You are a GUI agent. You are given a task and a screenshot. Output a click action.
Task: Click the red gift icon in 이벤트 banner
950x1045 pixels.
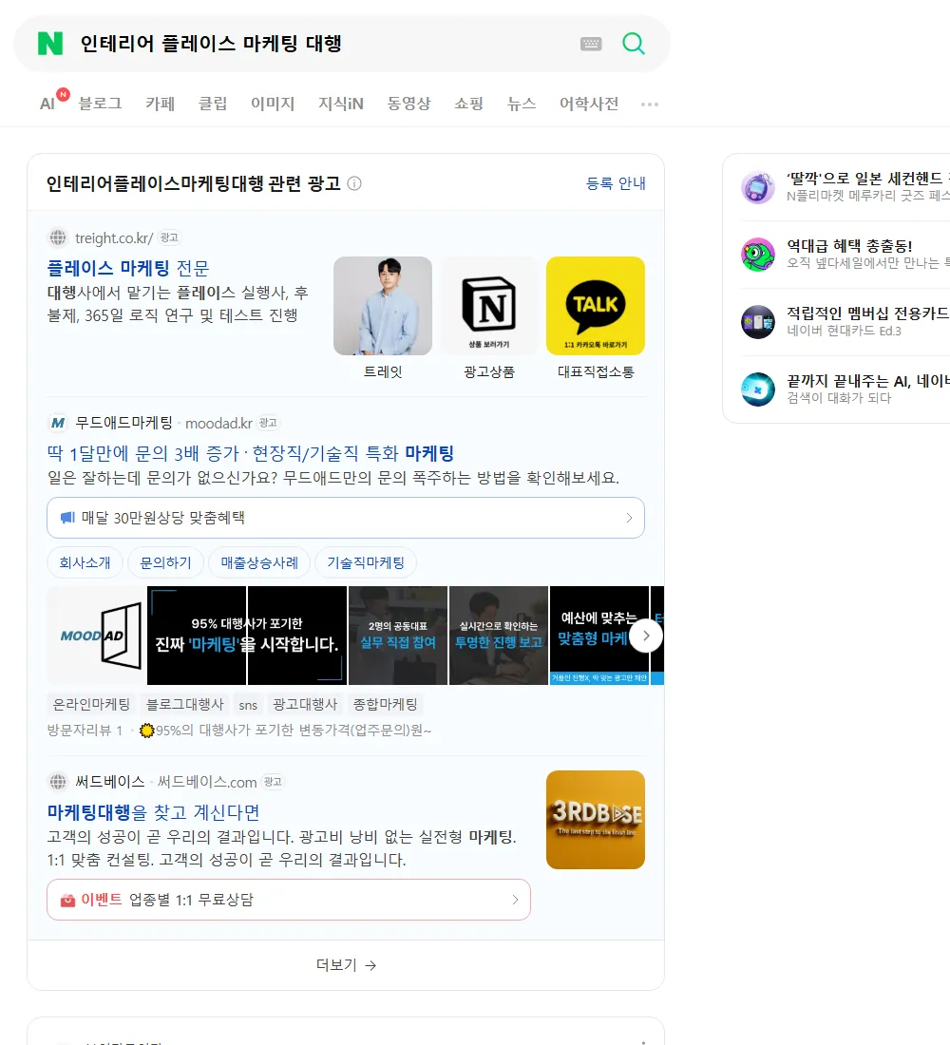pos(67,901)
